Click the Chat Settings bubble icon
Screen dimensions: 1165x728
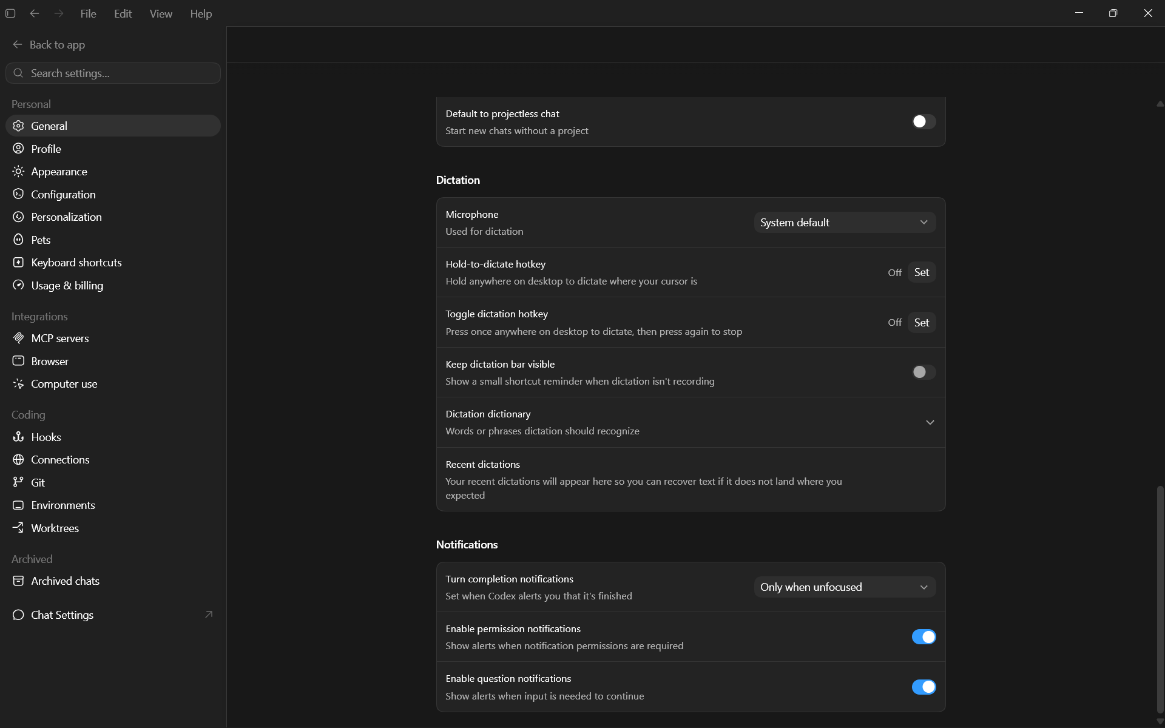[x=18, y=615]
